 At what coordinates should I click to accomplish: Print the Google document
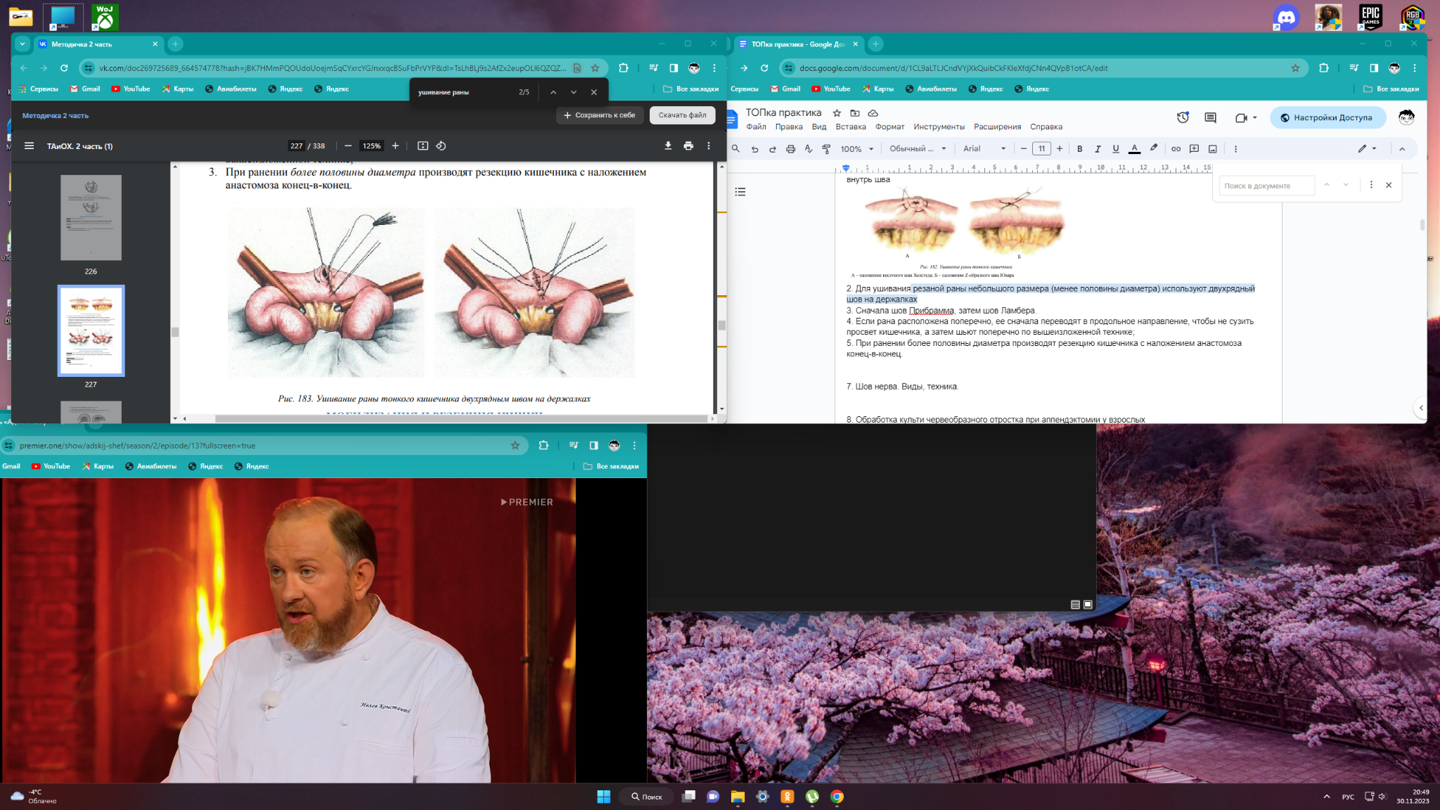790,148
